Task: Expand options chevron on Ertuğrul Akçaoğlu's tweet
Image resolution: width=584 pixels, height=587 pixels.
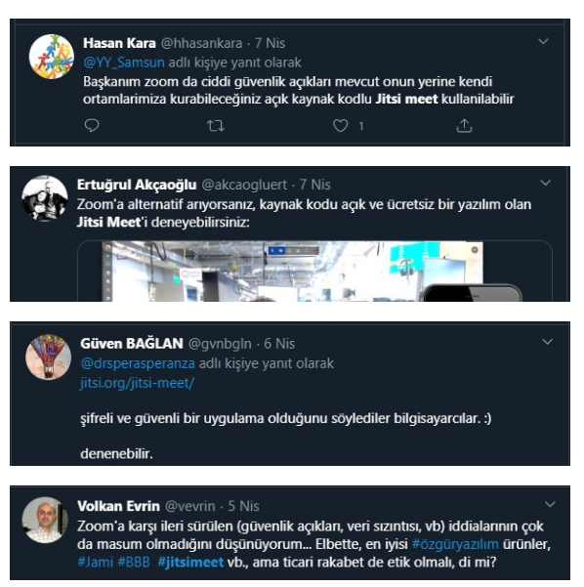Action: pos(546,183)
